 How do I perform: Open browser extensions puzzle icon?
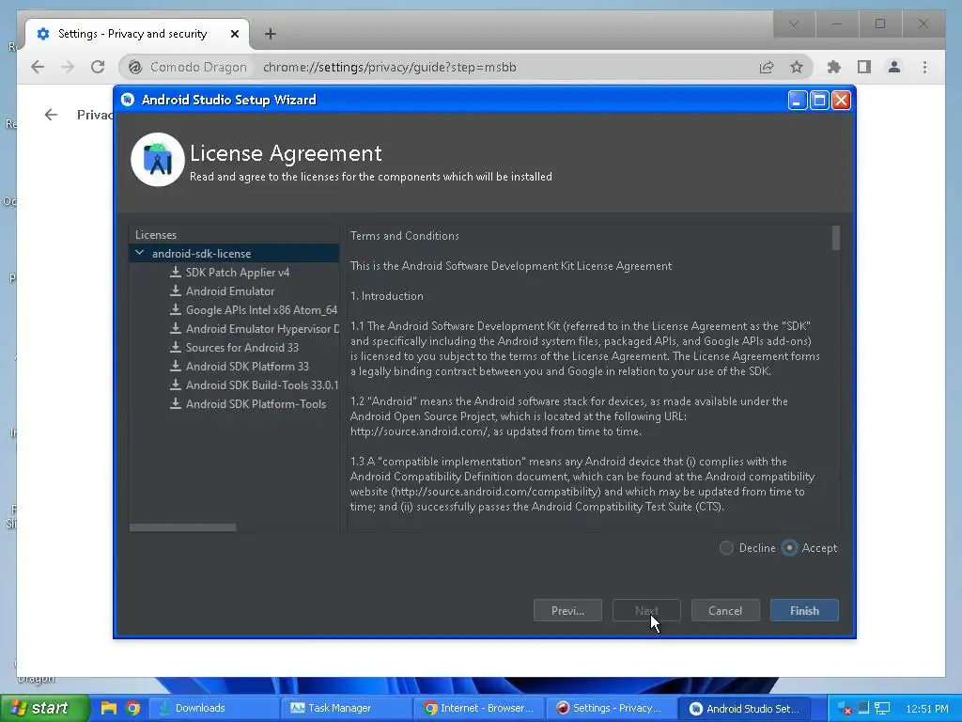pos(834,67)
